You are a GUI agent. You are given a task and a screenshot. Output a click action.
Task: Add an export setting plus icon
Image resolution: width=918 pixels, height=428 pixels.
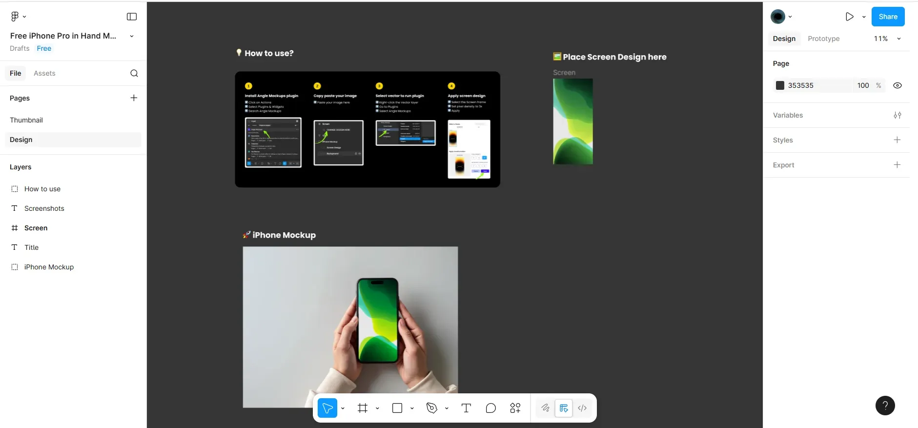(897, 164)
